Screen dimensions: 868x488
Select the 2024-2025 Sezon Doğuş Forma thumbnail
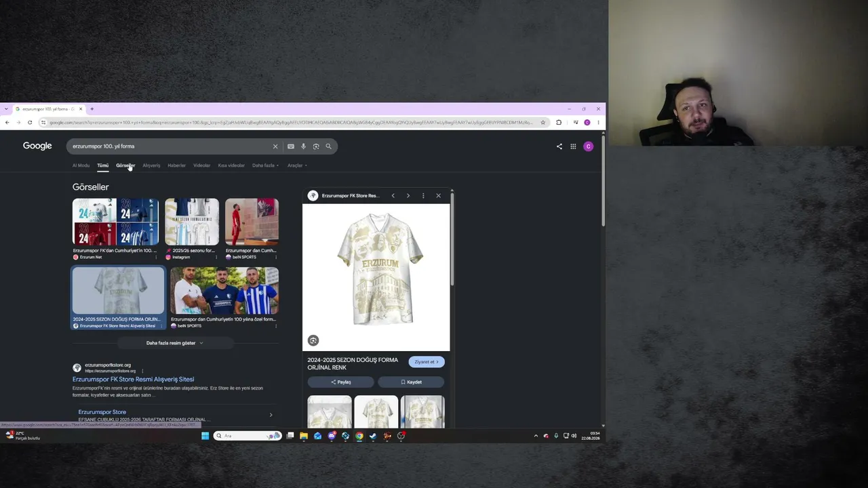pos(118,291)
